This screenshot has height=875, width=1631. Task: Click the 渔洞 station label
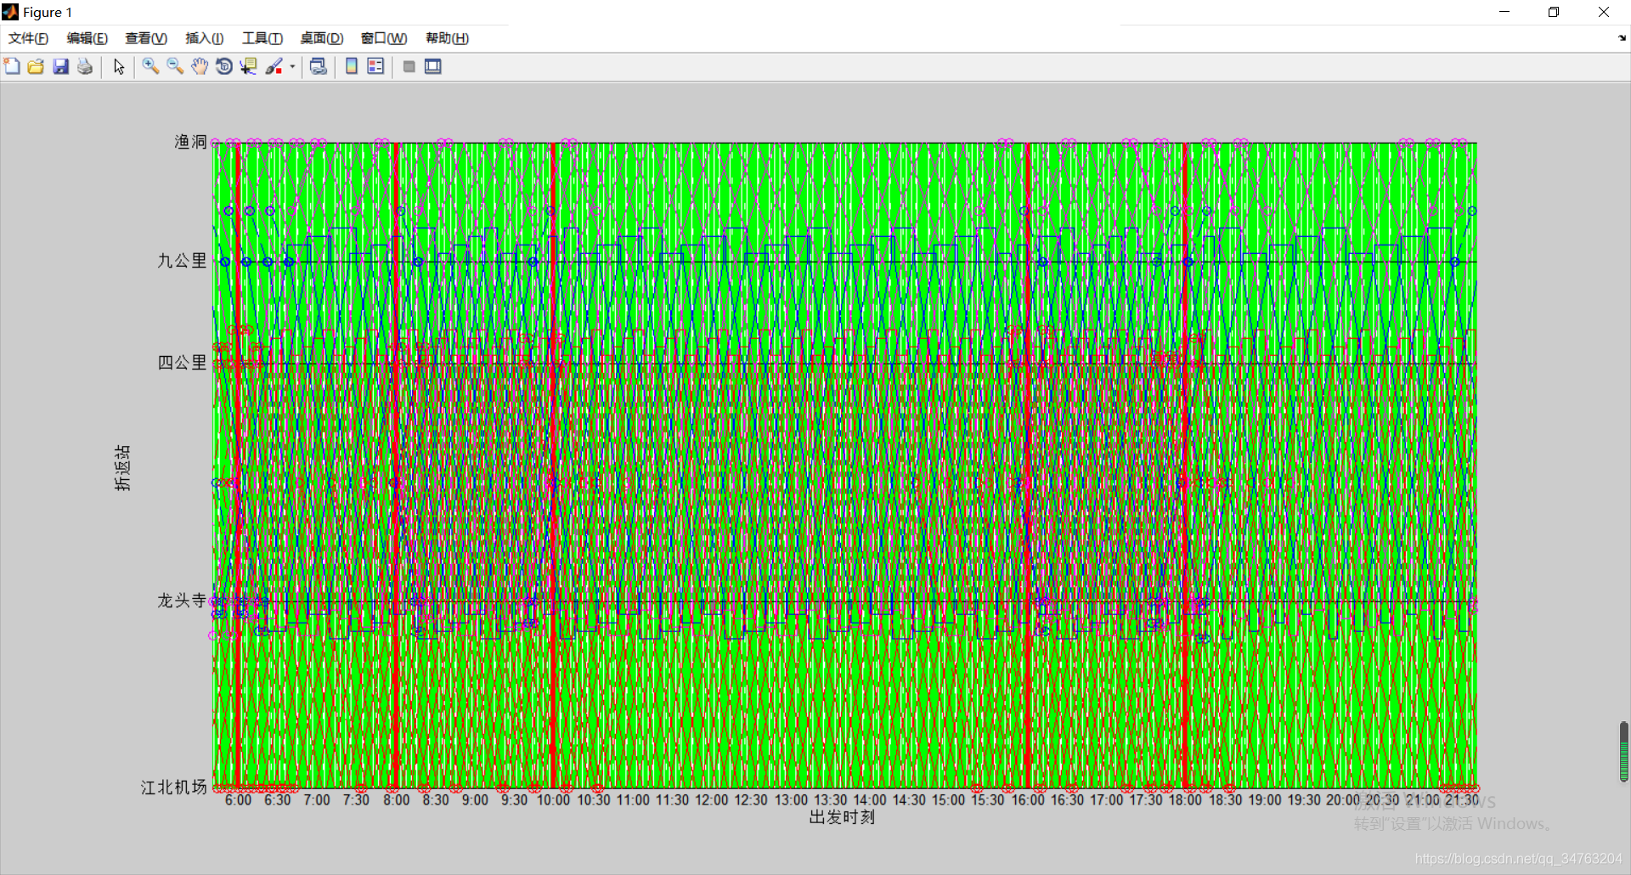click(191, 142)
